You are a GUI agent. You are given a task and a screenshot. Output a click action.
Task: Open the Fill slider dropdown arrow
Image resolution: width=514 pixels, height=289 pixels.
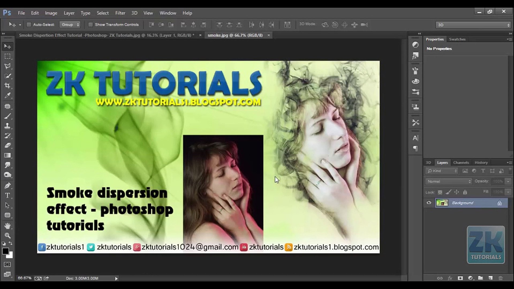(x=508, y=192)
